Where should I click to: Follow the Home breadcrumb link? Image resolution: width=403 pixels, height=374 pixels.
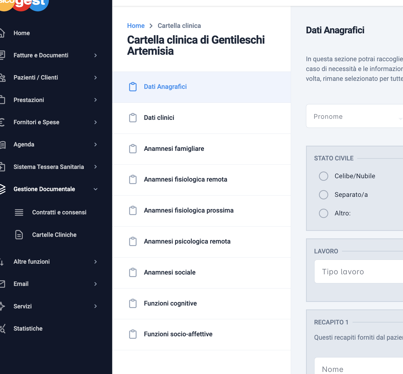[136, 26]
